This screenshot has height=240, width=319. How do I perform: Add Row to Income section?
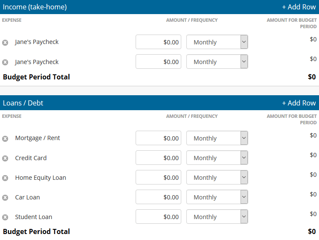[x=299, y=7]
